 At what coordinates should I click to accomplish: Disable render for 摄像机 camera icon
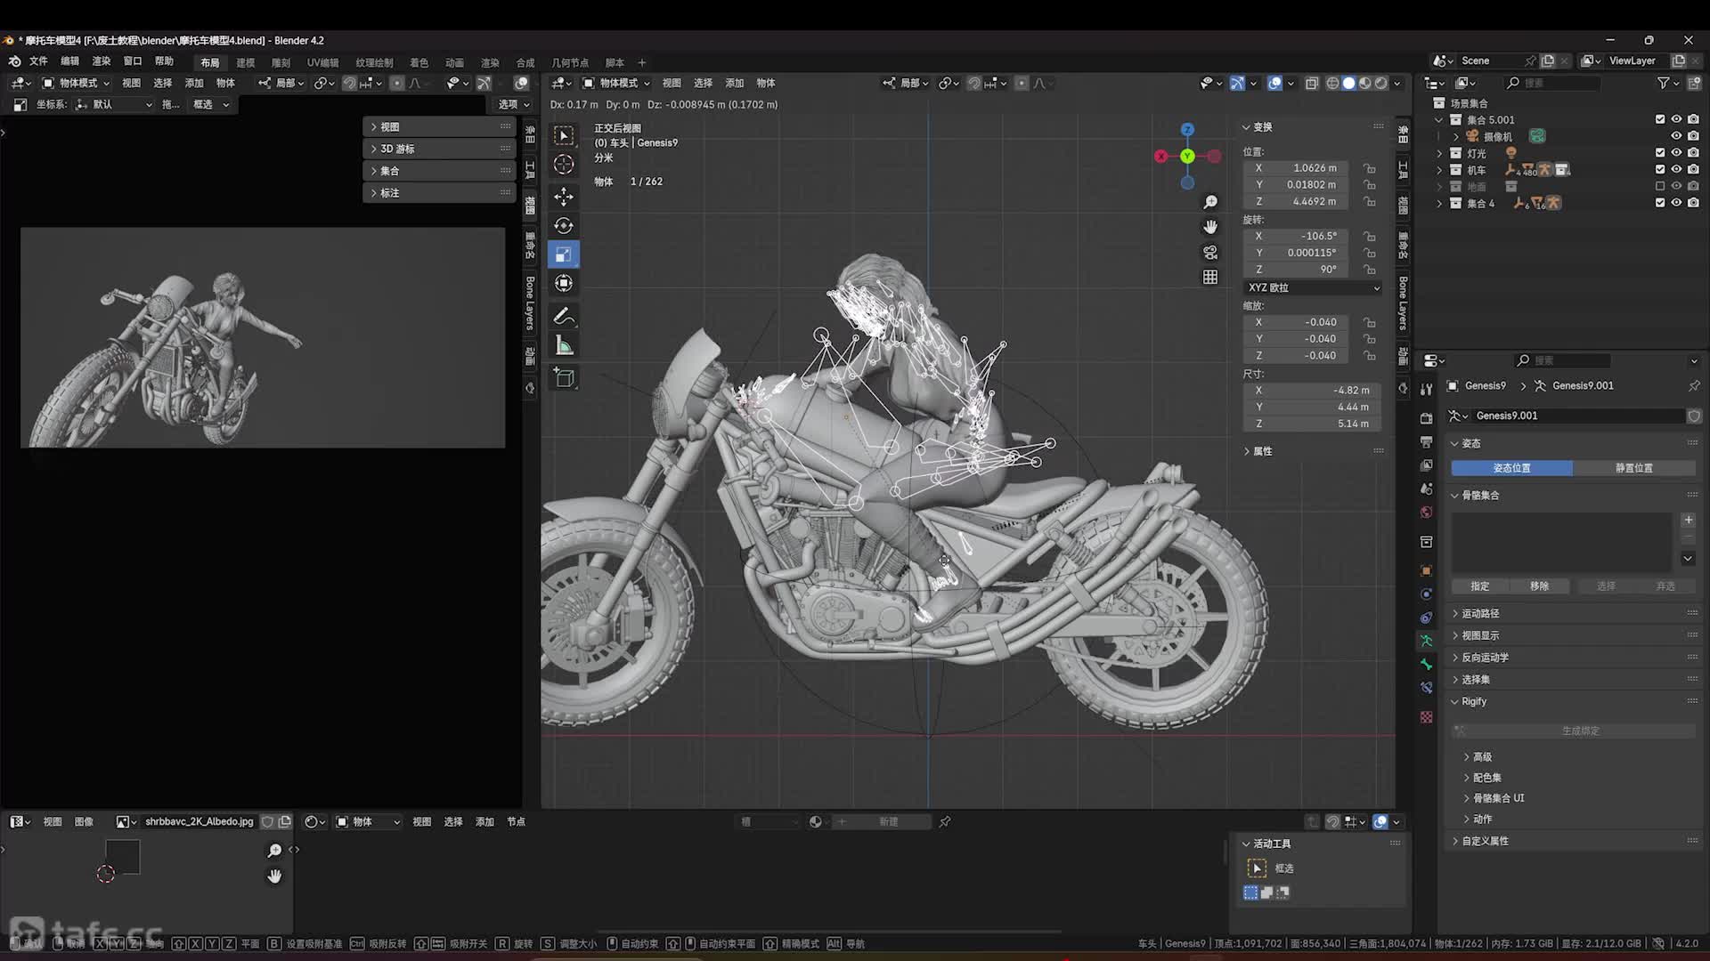pos(1693,136)
